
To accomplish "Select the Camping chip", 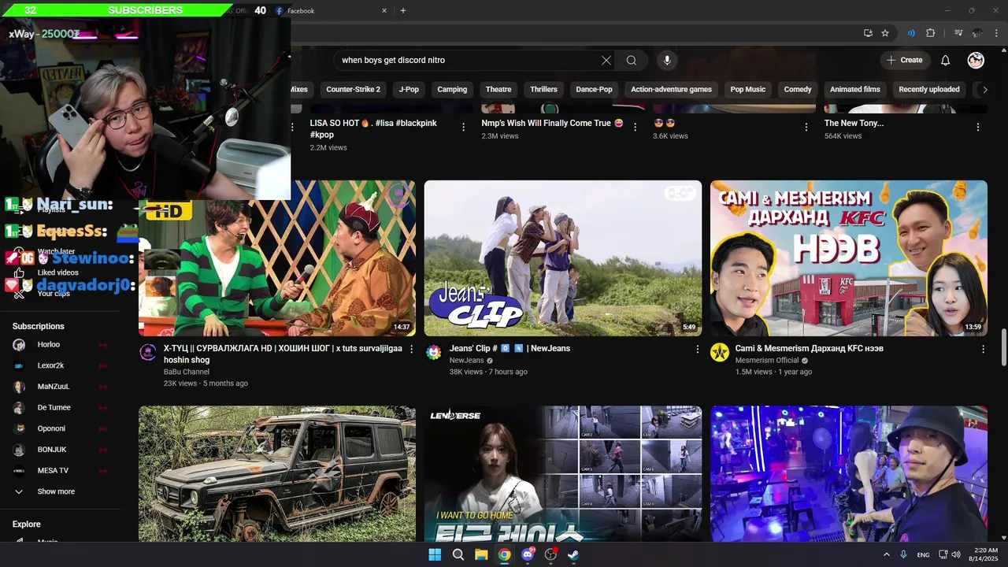I will (x=452, y=90).
